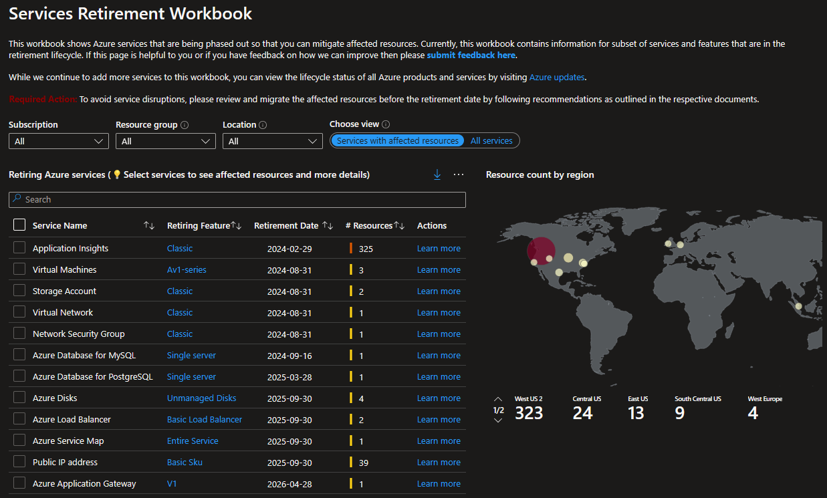
Task: Toggle the select-all checkbox in the table header
Action: pyautogui.click(x=19, y=225)
